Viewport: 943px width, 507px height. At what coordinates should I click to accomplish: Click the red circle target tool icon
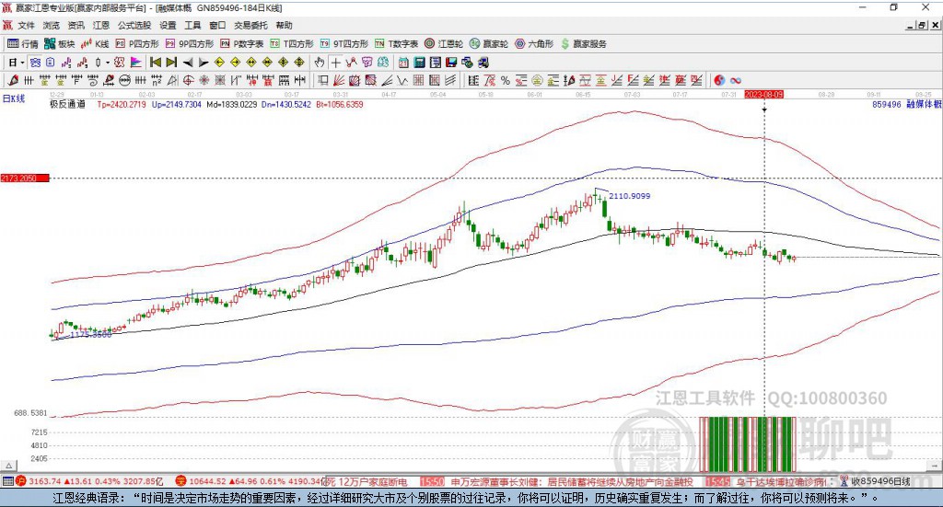pos(188,80)
